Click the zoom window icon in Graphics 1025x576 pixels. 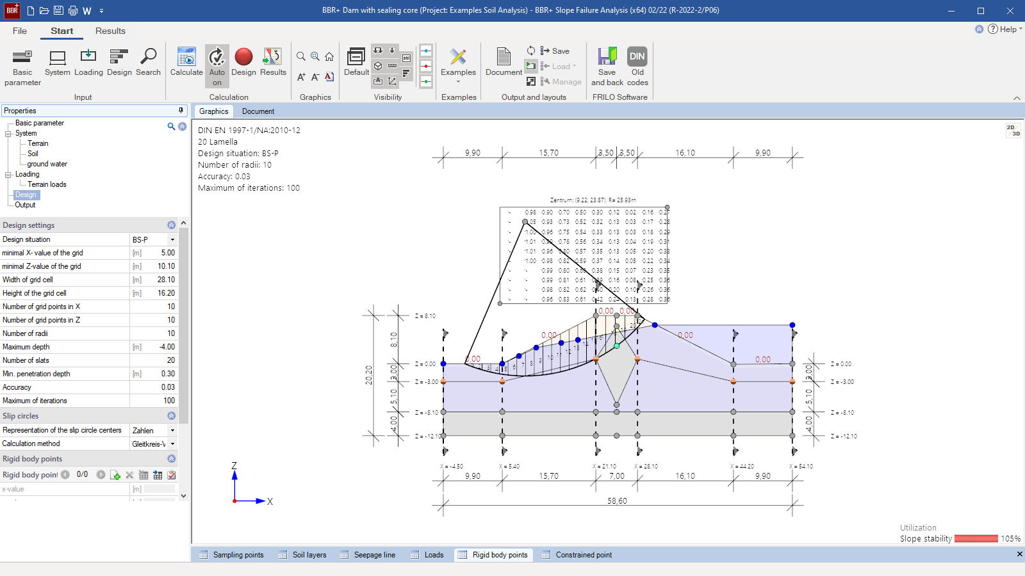click(x=315, y=56)
